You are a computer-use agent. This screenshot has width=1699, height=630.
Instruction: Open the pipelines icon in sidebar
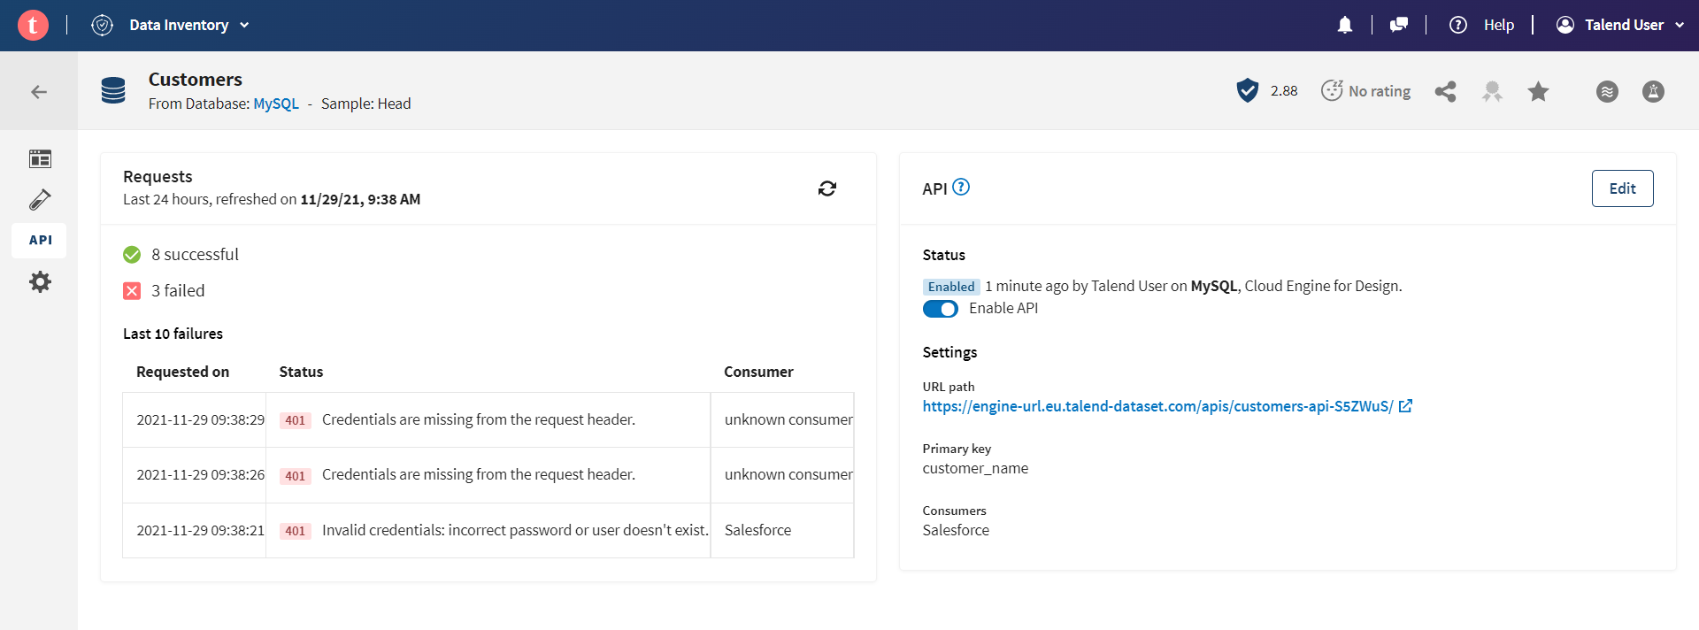(40, 199)
